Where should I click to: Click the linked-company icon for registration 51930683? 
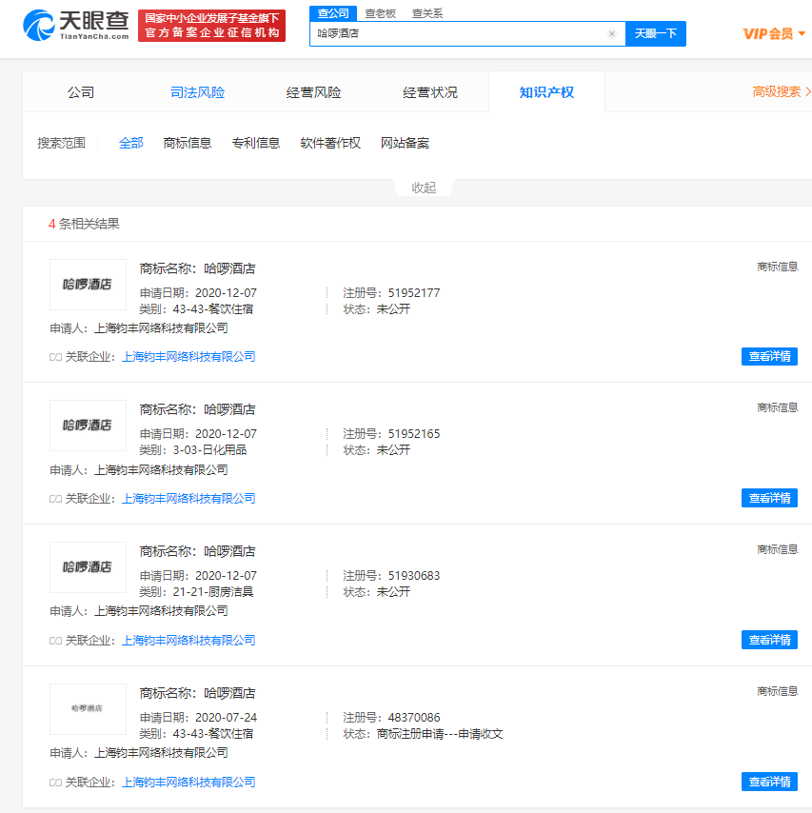click(x=55, y=641)
